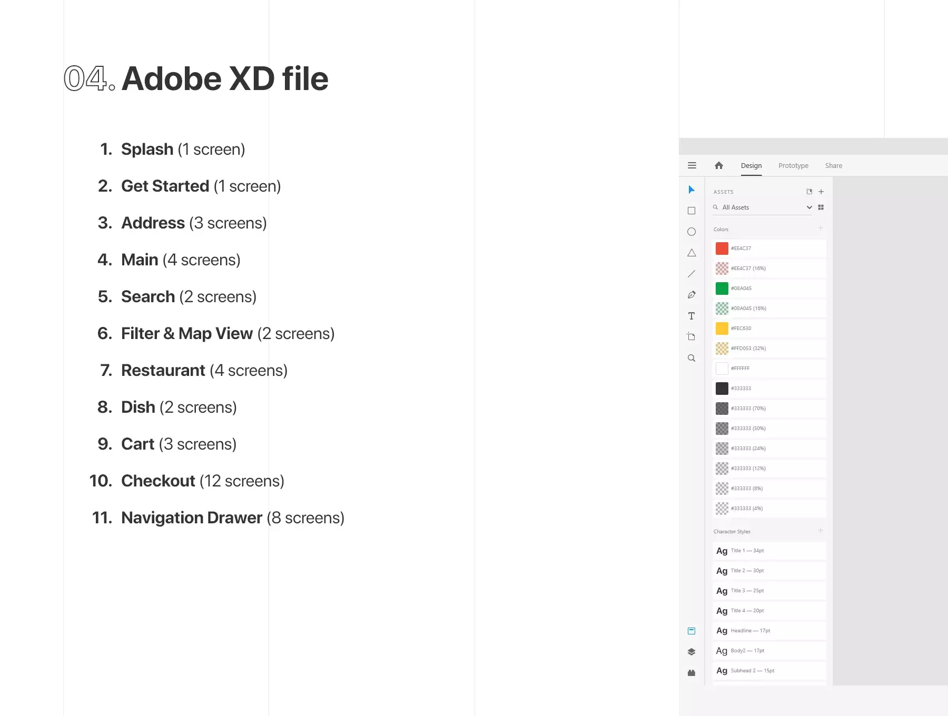This screenshot has width=948, height=716.
Task: Select the Pen tool
Action: pos(692,295)
